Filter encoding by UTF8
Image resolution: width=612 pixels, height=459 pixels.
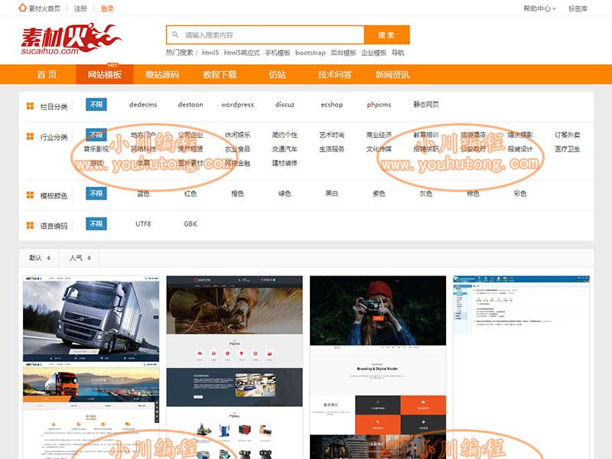click(143, 224)
